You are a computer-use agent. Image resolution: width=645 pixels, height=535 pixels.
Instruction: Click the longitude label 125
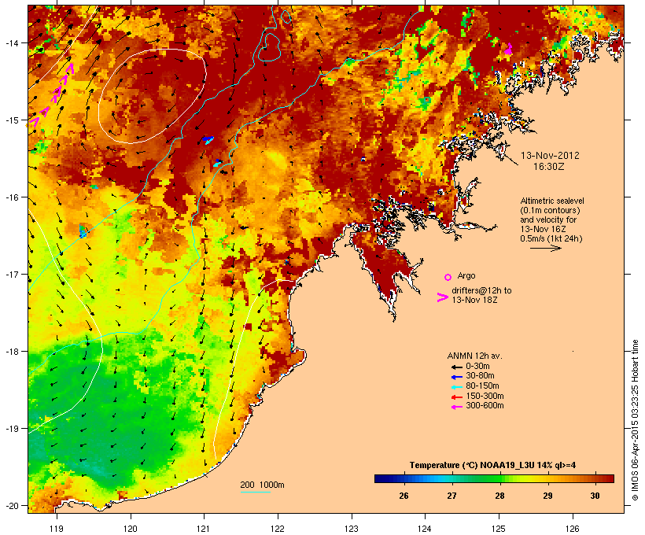499,529
